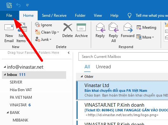Open the Customize Quick Access Toolbar dropdown
Image resolution: width=168 pixels, height=125 pixels.
pyautogui.click(x=28, y=5)
